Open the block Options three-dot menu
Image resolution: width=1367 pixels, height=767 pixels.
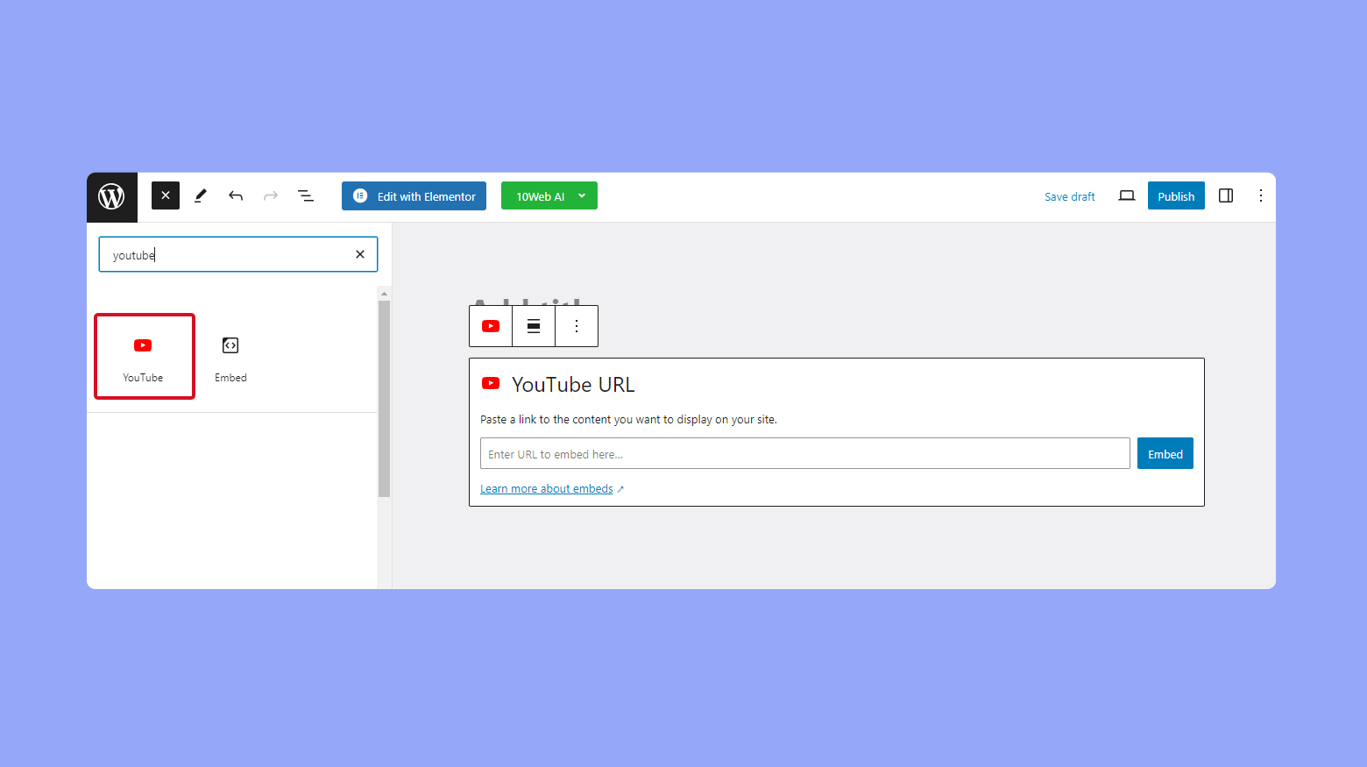[x=576, y=325]
